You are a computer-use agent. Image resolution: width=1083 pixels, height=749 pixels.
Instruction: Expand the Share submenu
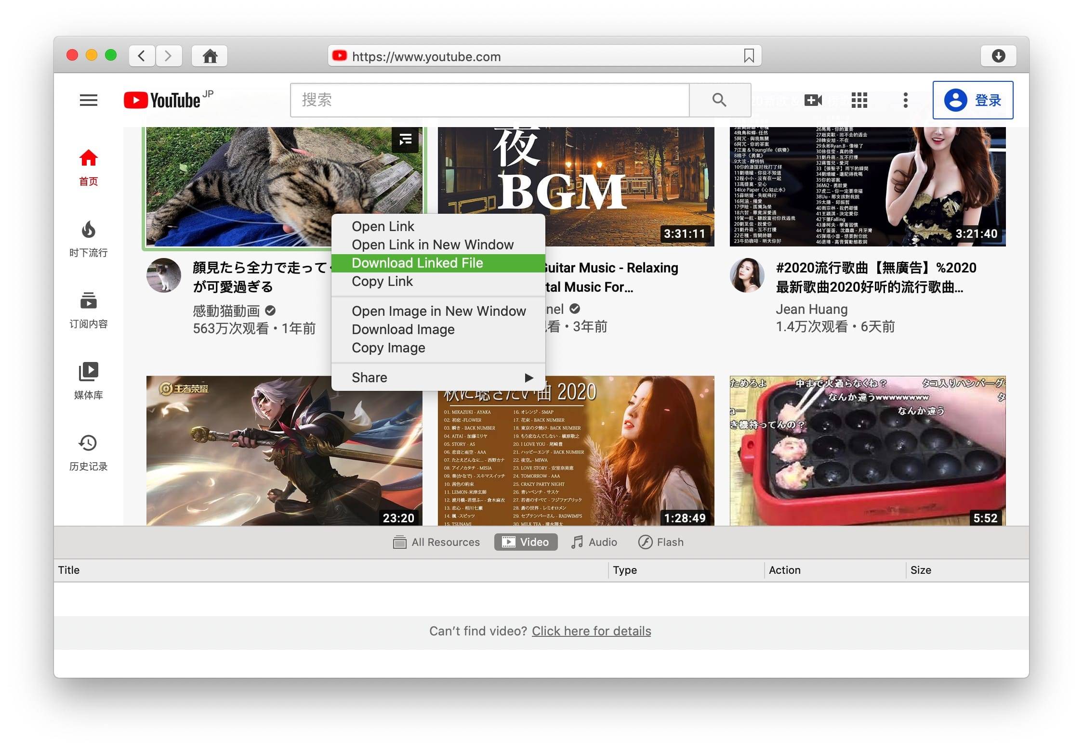click(x=438, y=377)
